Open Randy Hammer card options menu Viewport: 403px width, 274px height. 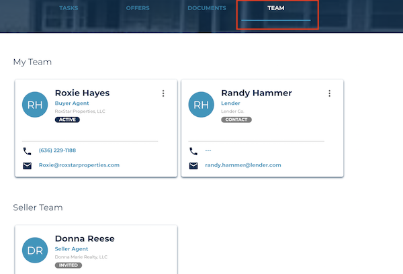pyautogui.click(x=330, y=93)
